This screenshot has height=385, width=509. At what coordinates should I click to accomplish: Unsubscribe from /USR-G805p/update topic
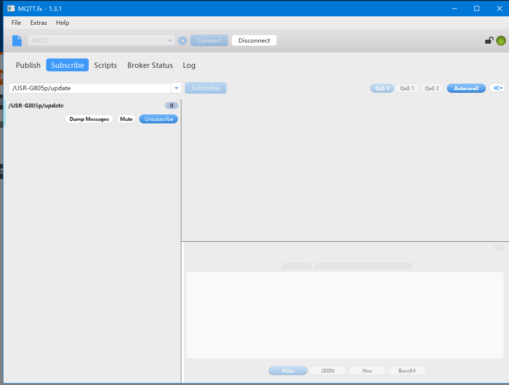tap(159, 119)
